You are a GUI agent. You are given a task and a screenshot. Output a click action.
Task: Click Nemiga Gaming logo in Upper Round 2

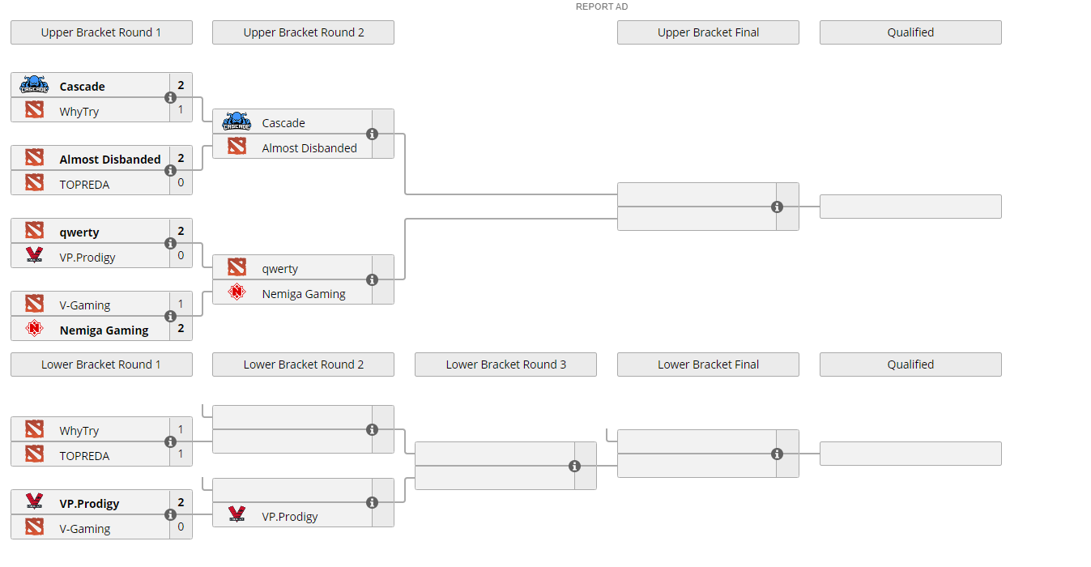pyautogui.click(x=237, y=293)
